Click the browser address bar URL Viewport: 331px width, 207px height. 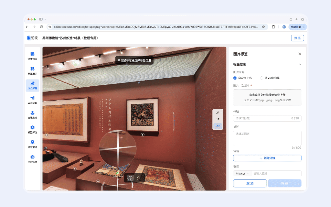(156, 27)
